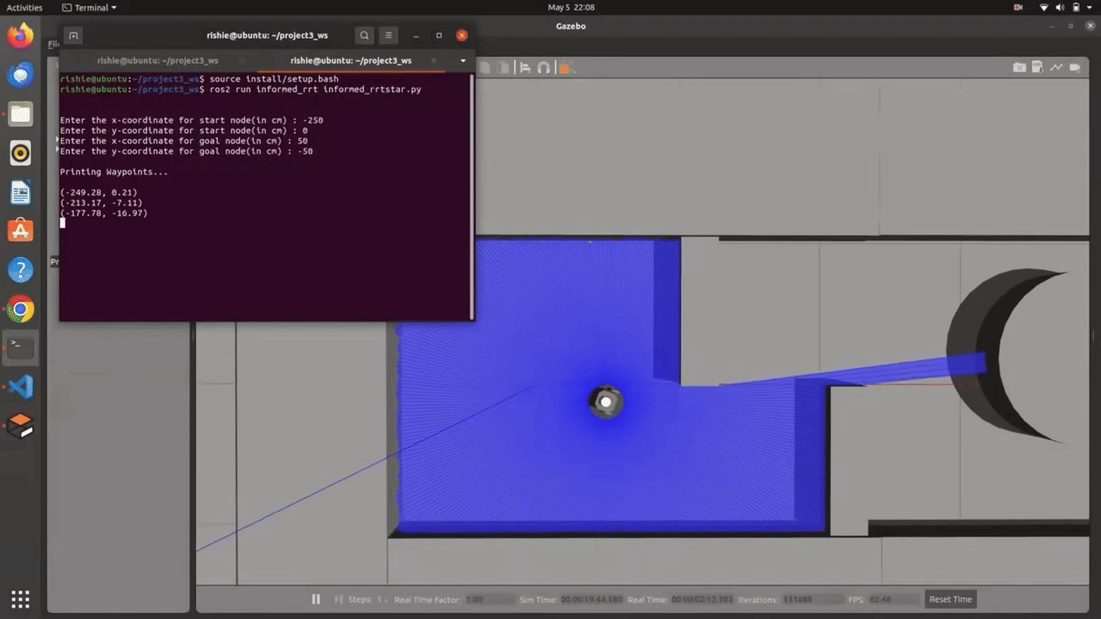Toggle Gazebo snap magnet tool
This screenshot has width=1101, height=619.
coord(544,67)
